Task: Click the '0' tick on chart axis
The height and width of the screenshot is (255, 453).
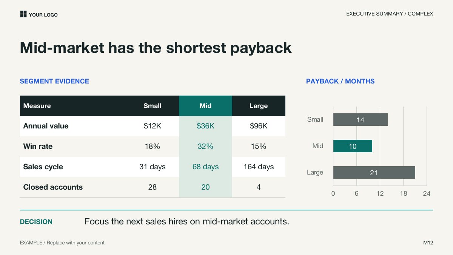Action: pyautogui.click(x=333, y=193)
